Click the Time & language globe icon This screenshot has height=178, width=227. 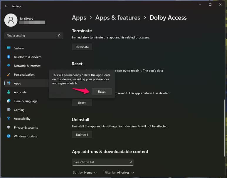point(9,101)
